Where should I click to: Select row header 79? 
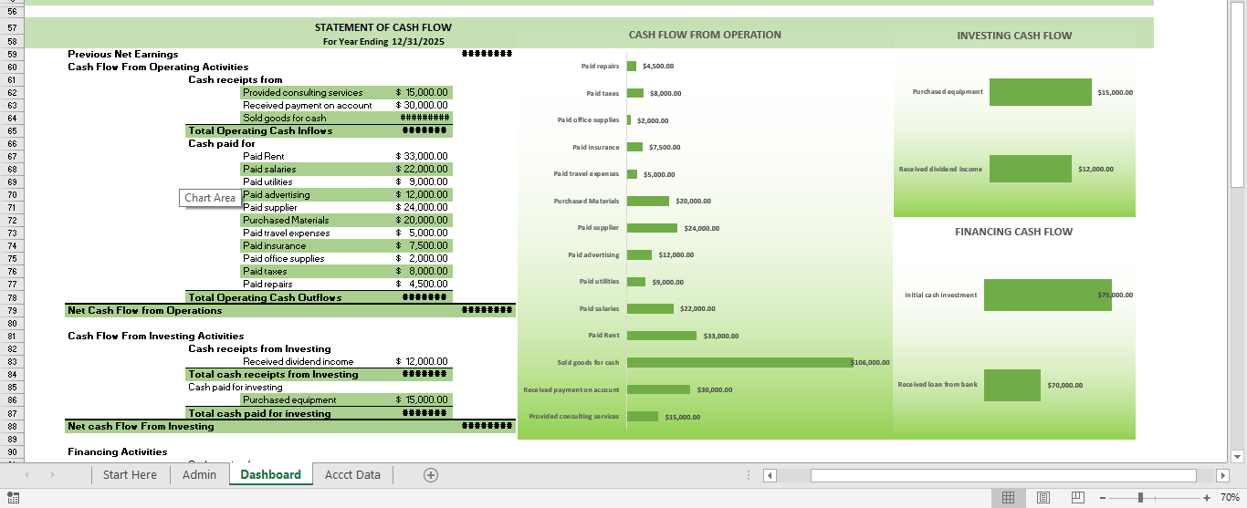tap(12, 310)
